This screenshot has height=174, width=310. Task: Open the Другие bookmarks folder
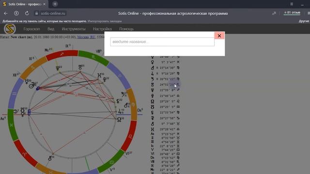[x=304, y=21]
